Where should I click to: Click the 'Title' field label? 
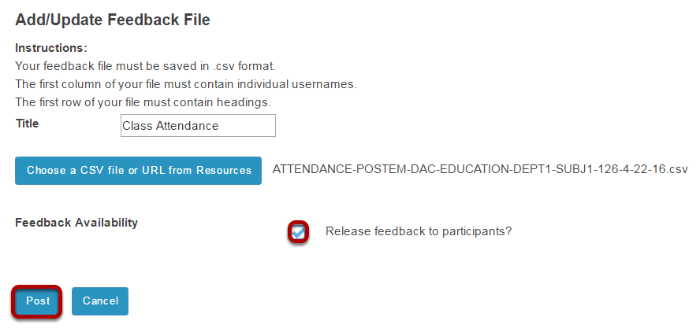[28, 124]
